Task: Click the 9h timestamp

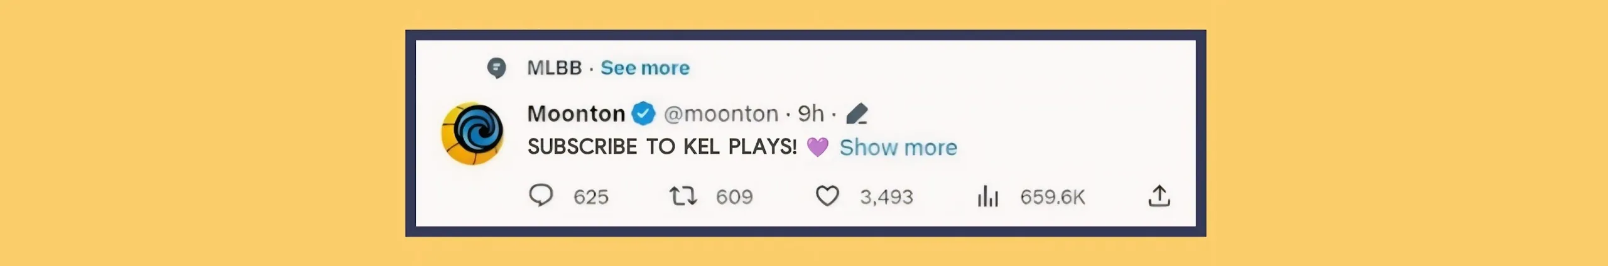Action: (810, 114)
